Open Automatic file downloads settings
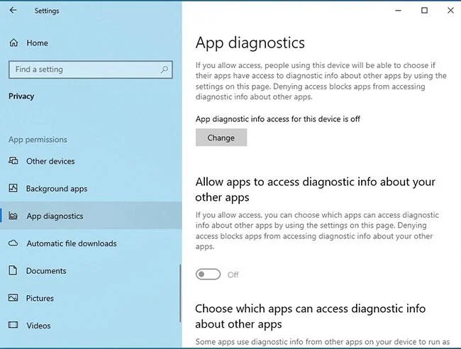The height and width of the screenshot is (349, 461). 91,243
